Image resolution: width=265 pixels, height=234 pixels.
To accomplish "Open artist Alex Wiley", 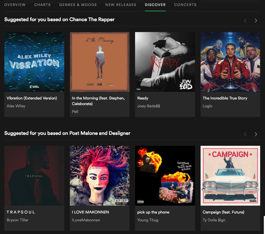I will tap(16, 106).
